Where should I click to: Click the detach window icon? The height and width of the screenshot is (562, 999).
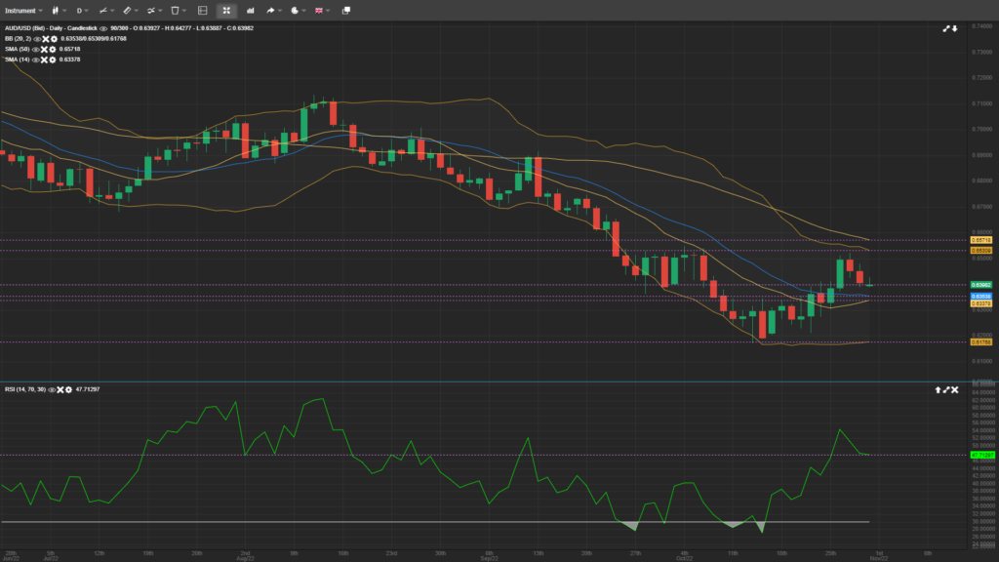(x=345, y=10)
